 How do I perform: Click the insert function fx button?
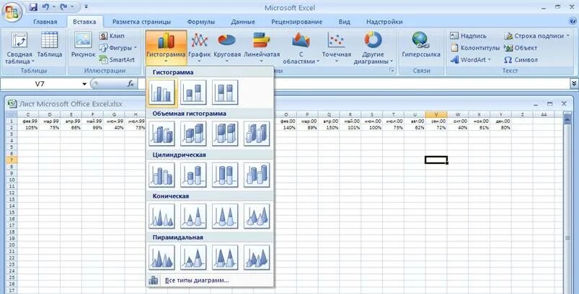coord(131,84)
